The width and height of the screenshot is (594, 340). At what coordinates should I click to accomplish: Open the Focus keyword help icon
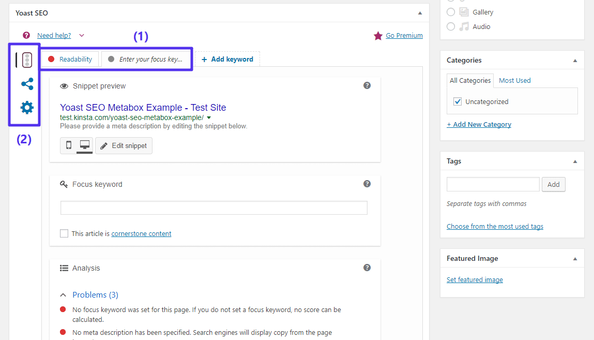pos(367,184)
